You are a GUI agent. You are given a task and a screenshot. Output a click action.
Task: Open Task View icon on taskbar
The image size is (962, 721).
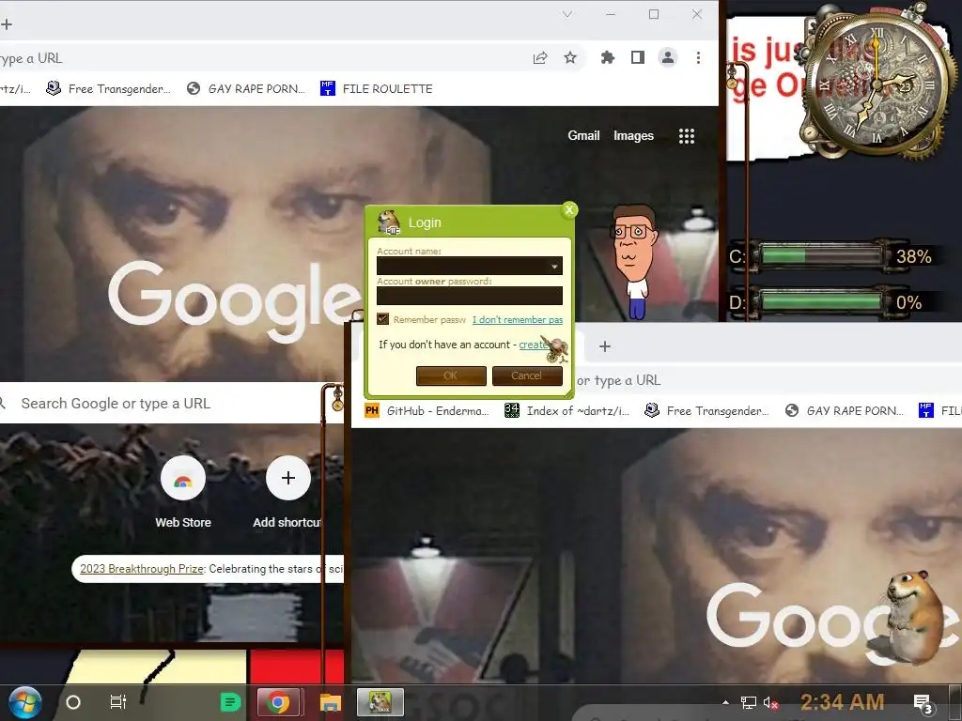point(117,702)
